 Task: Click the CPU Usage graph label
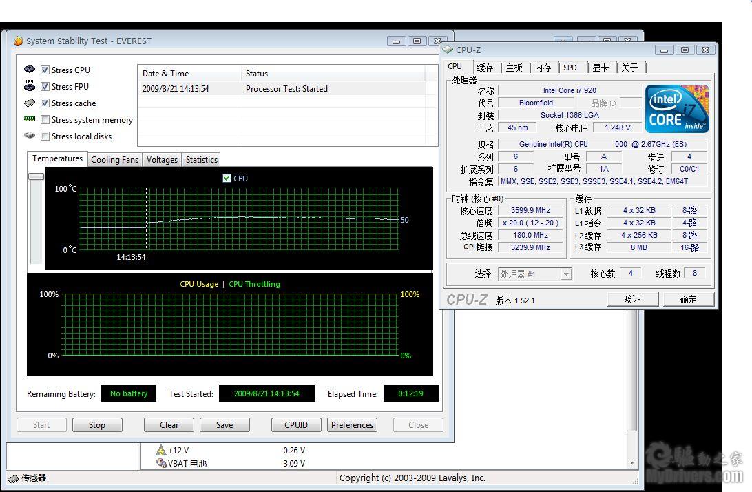pos(199,284)
